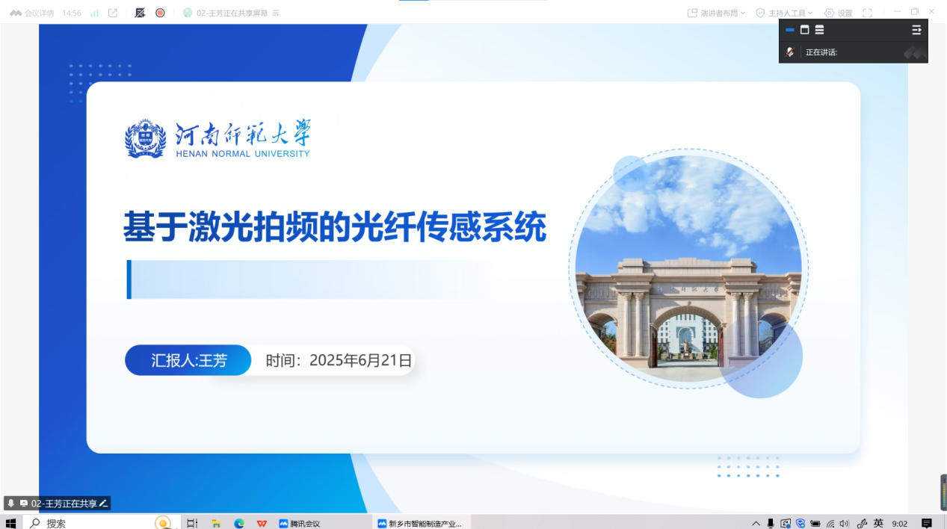
Task: Click the audio volume level meter at right edge
Action: (x=943, y=492)
